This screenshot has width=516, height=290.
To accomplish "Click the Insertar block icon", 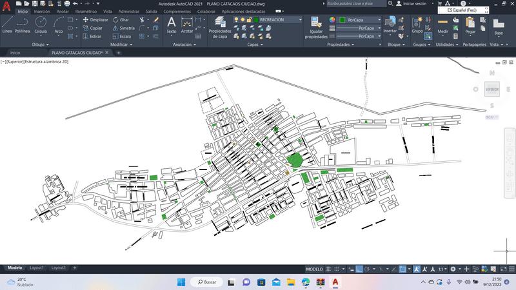I will pyautogui.click(x=390, y=24).
